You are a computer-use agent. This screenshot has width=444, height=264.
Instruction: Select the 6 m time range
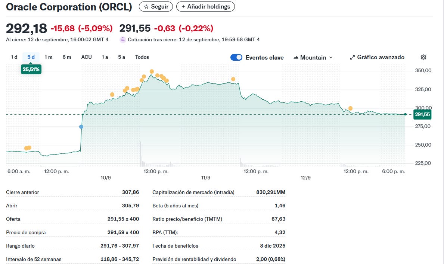67,57
